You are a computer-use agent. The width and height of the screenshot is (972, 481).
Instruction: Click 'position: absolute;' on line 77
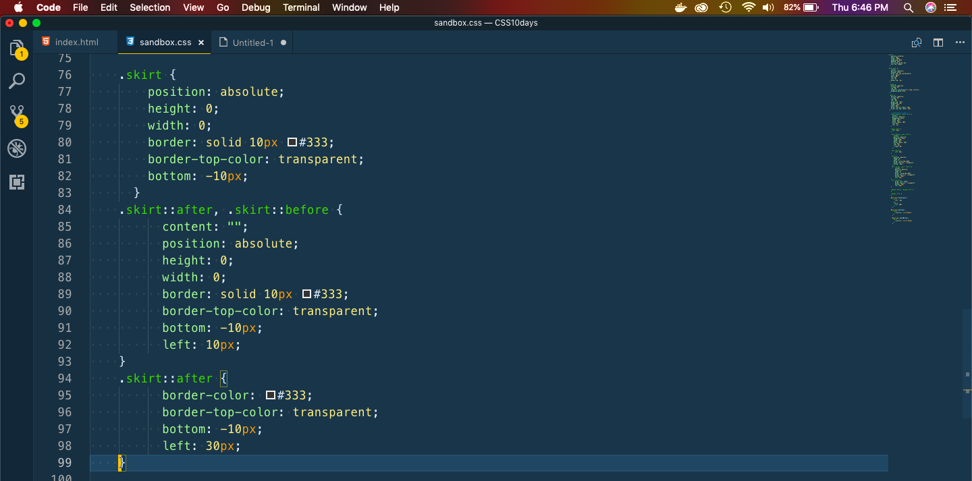coord(216,92)
